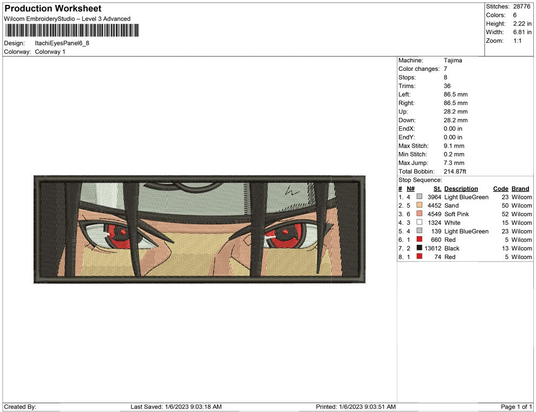Screen dimensions: 536x412
Task: Click the final Red swatch in row 8
Action: point(419,257)
